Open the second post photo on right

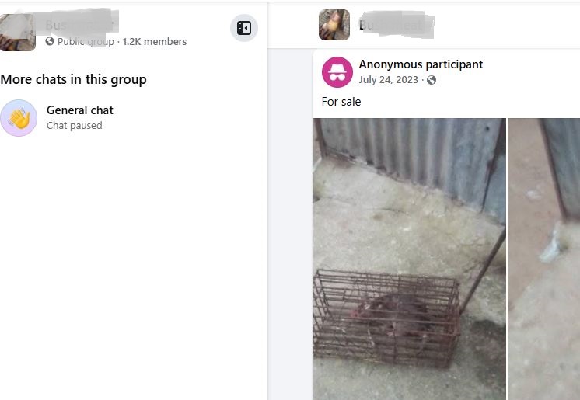pyautogui.click(x=543, y=259)
